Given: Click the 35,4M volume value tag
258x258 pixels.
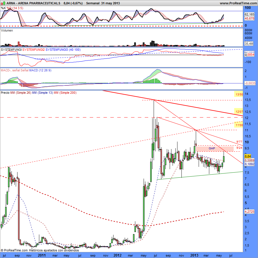Looking at the screenshot, I should [249, 44].
